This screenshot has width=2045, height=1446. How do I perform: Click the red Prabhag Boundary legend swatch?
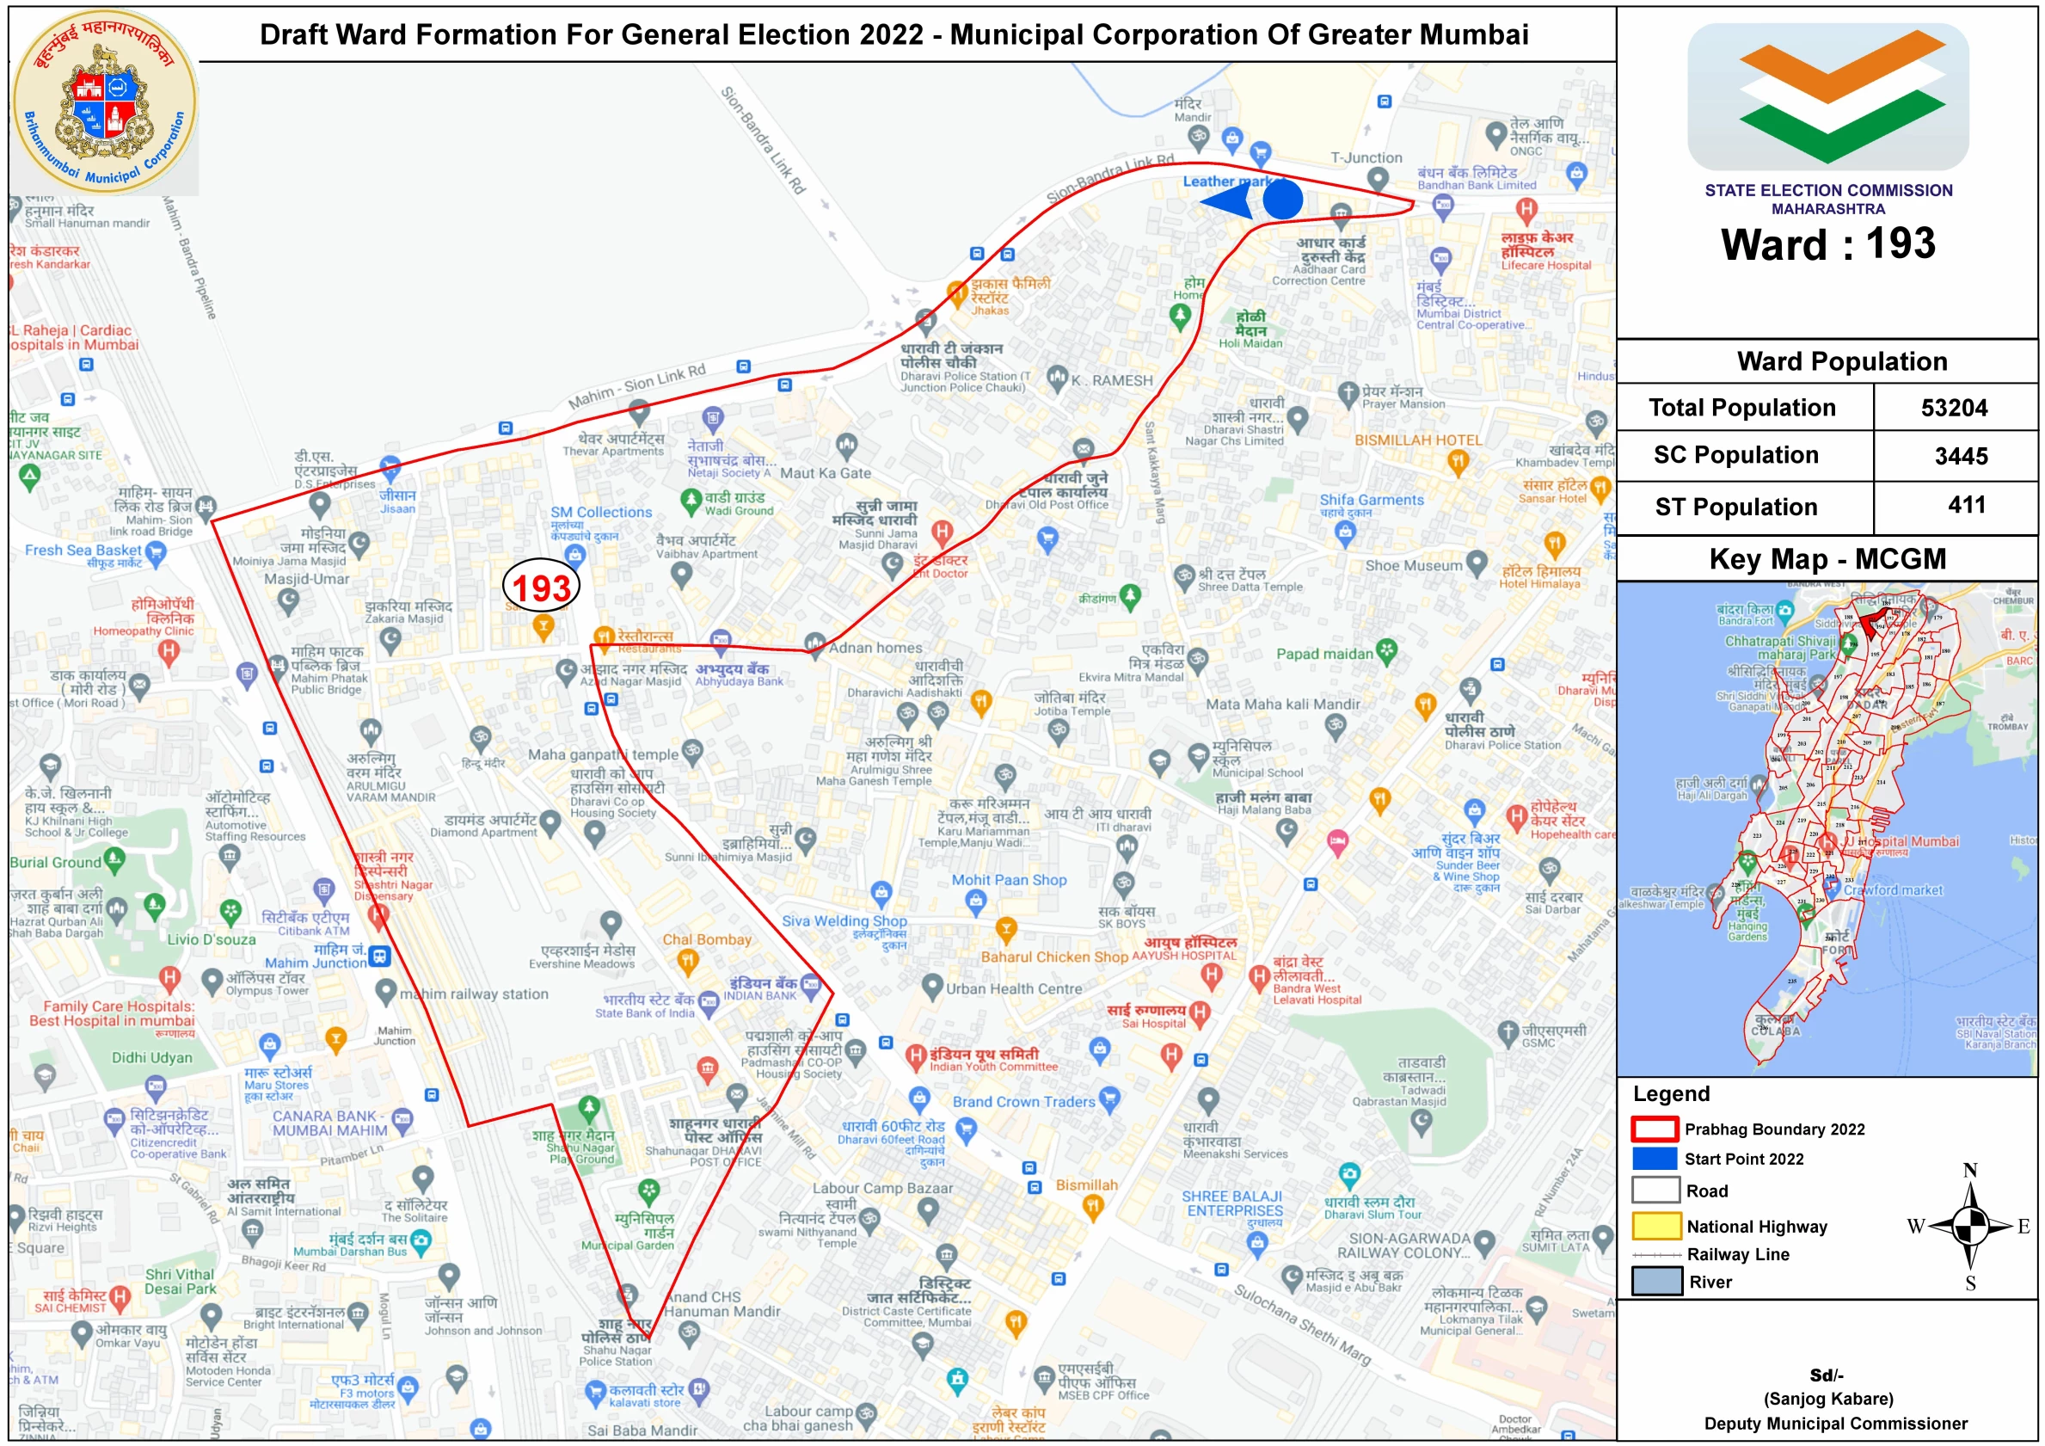point(1655,1129)
